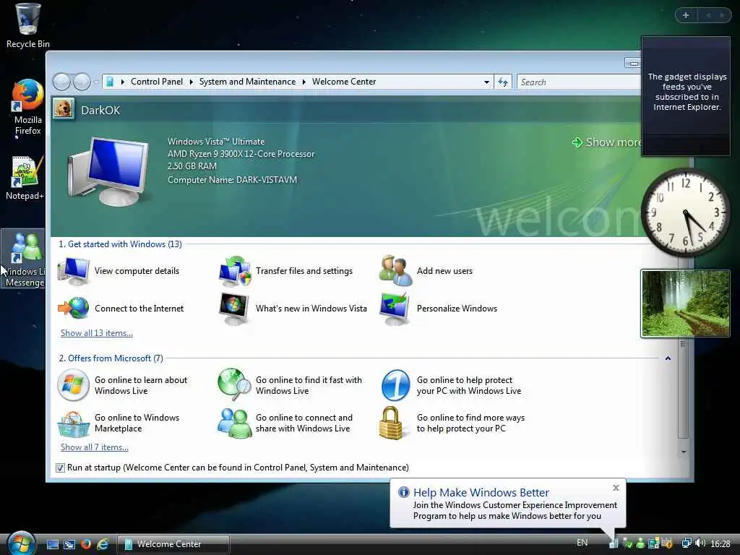
Task: Open the Connect to the Internet icon
Action: point(73,309)
